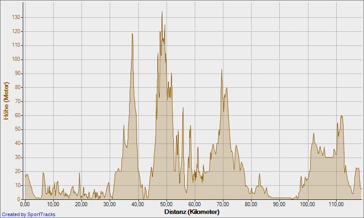Click the elevation peak near 69 km

[x=222, y=69]
